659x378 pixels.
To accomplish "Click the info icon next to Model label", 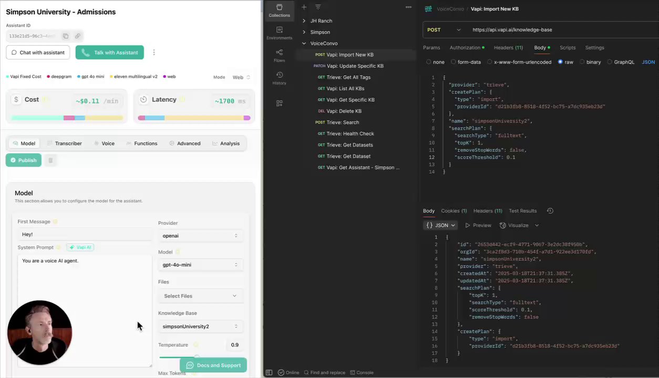I will (178, 252).
